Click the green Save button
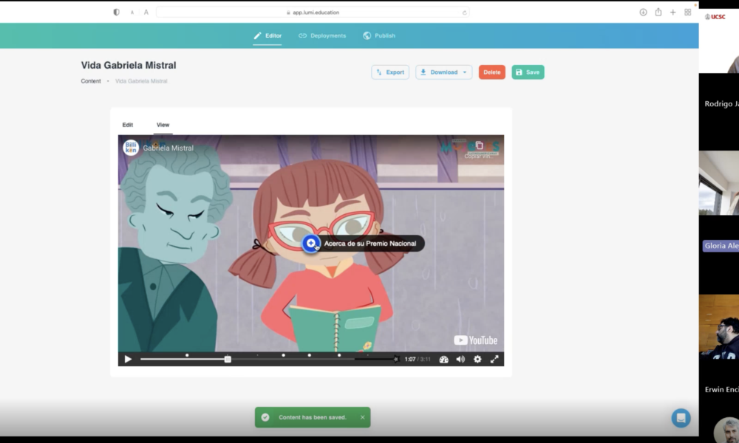This screenshot has width=739, height=443. click(x=528, y=72)
